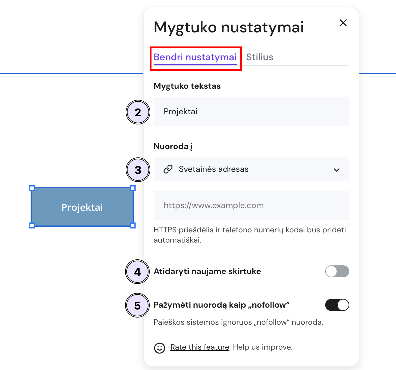Click the https://www.example.com URL field

(x=251, y=205)
